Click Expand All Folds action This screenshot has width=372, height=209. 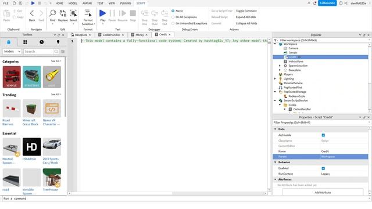coord(246,17)
